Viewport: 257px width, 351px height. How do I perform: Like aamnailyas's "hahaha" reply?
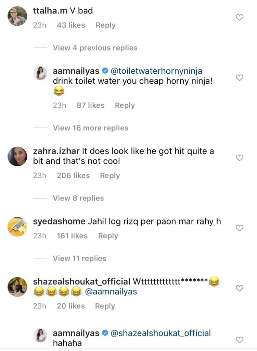coord(240,340)
